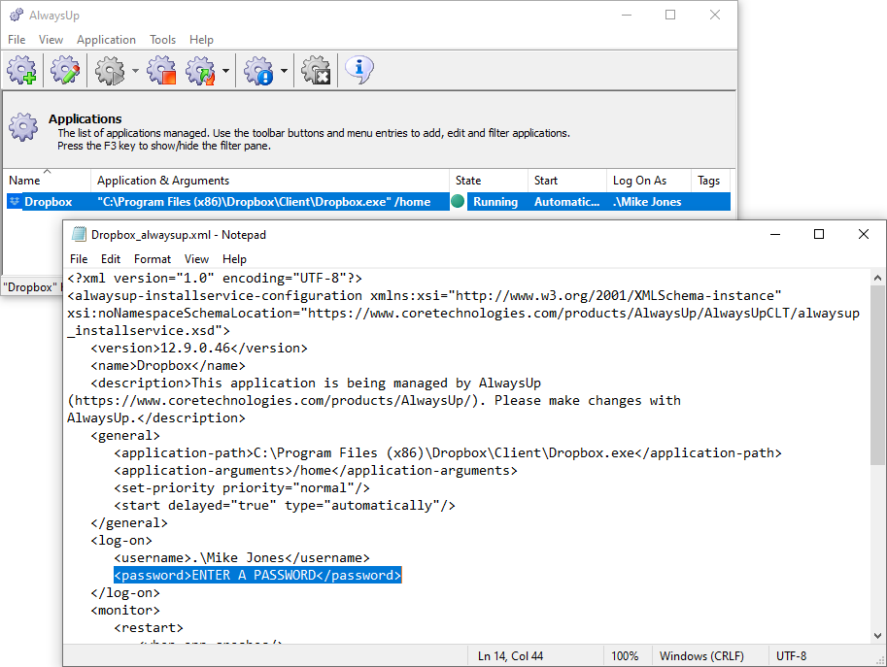Screen dimensions: 887x667
Task: Open Notepad Help menu
Action: [234, 259]
